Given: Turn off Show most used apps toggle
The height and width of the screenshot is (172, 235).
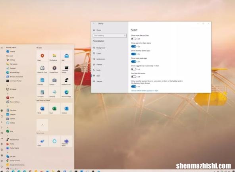Looking at the screenshot, I should coord(133,62).
